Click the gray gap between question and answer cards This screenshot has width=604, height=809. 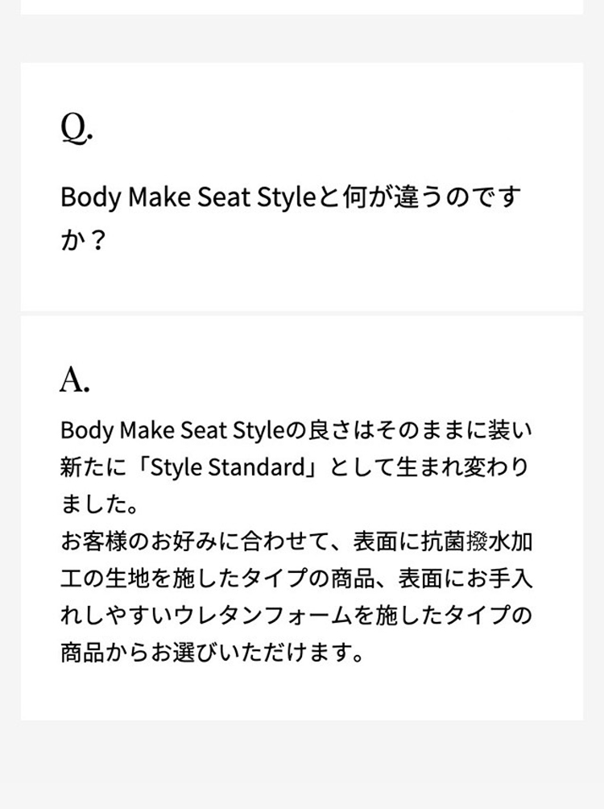point(302,313)
